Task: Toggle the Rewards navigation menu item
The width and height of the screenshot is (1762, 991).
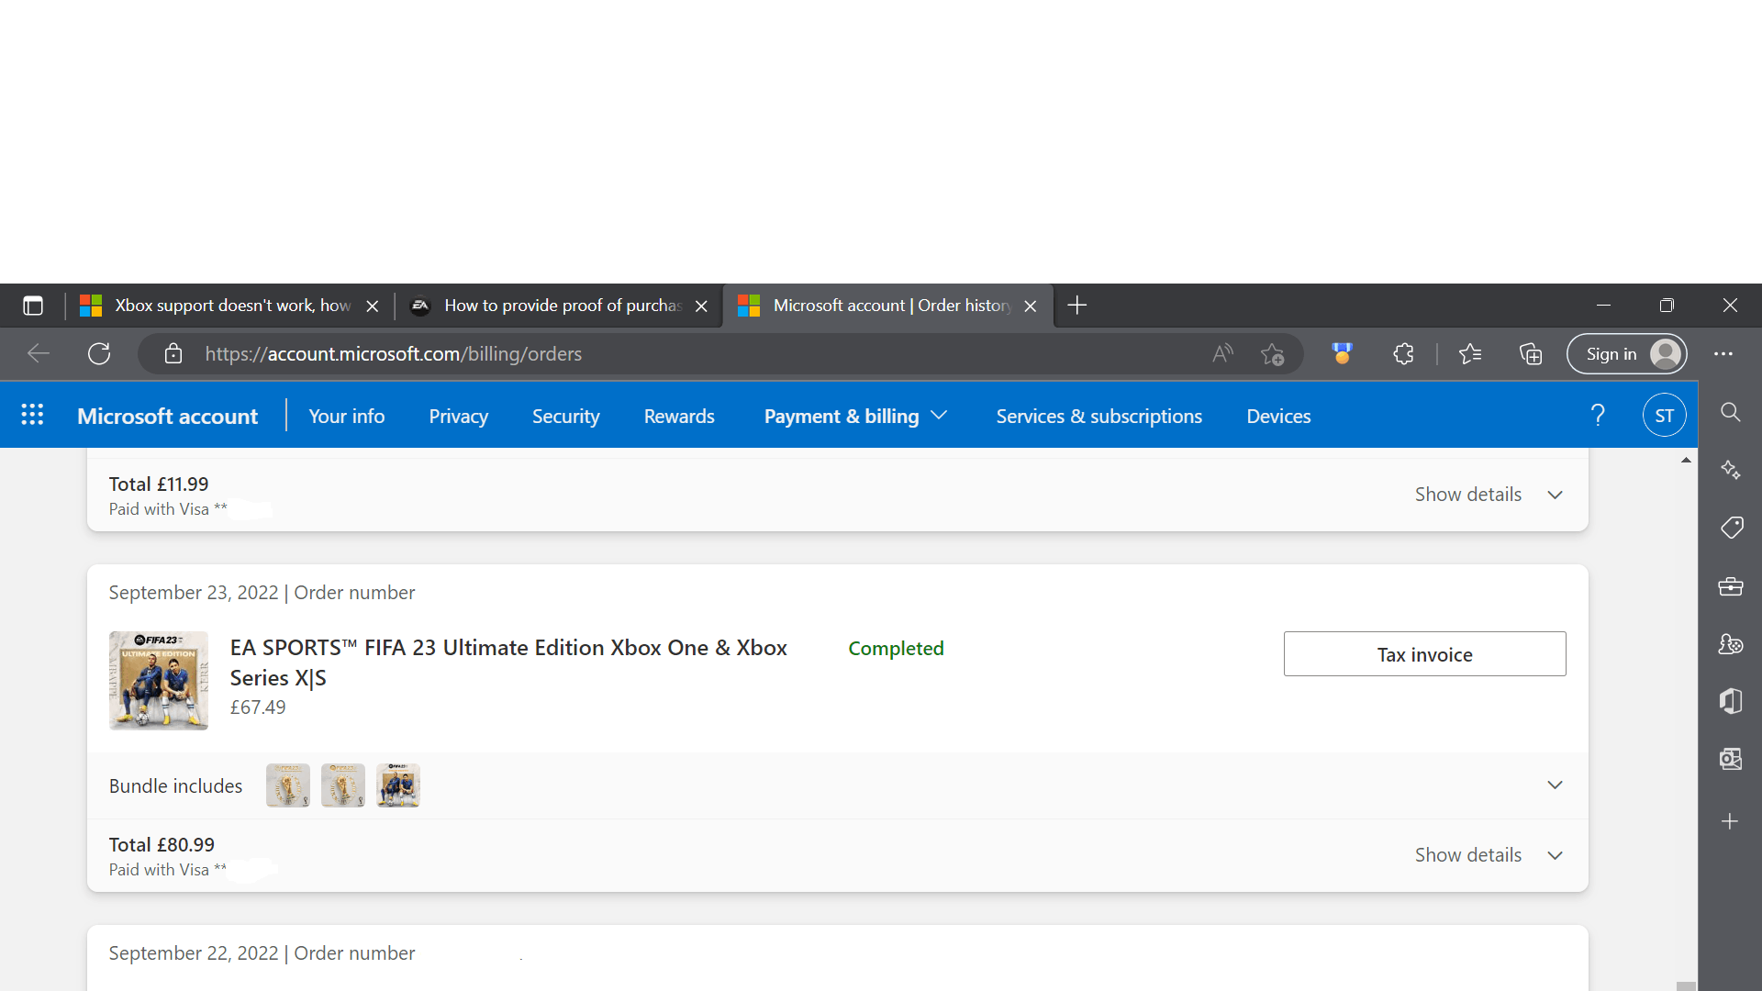Action: tap(679, 415)
